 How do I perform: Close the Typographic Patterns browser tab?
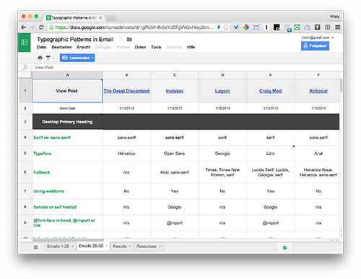click(x=100, y=18)
